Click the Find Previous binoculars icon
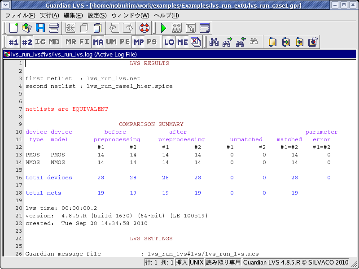The image size is (359, 269). point(241,42)
